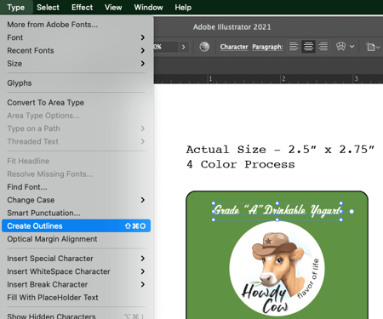The height and width of the screenshot is (319, 383).
Task: Click the Actual Size text line
Action: pos(280,150)
